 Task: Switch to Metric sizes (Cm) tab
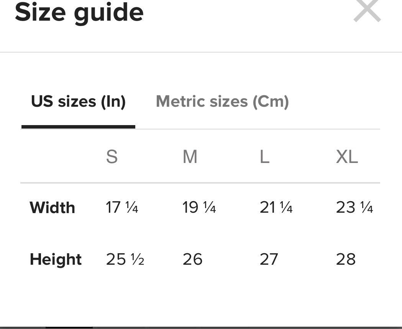tap(222, 102)
